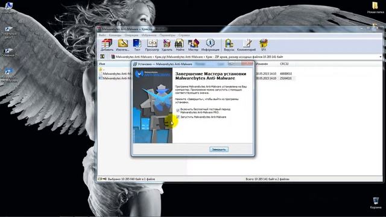Click the heading "Завершение Мастера установки"
Image resolution: width=386 pixels, height=217 pixels.
(210, 74)
